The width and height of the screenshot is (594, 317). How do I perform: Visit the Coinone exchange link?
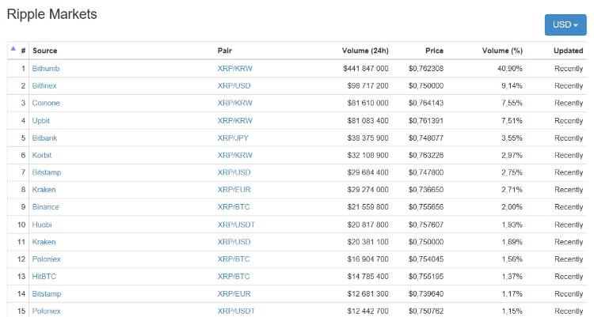(46, 103)
